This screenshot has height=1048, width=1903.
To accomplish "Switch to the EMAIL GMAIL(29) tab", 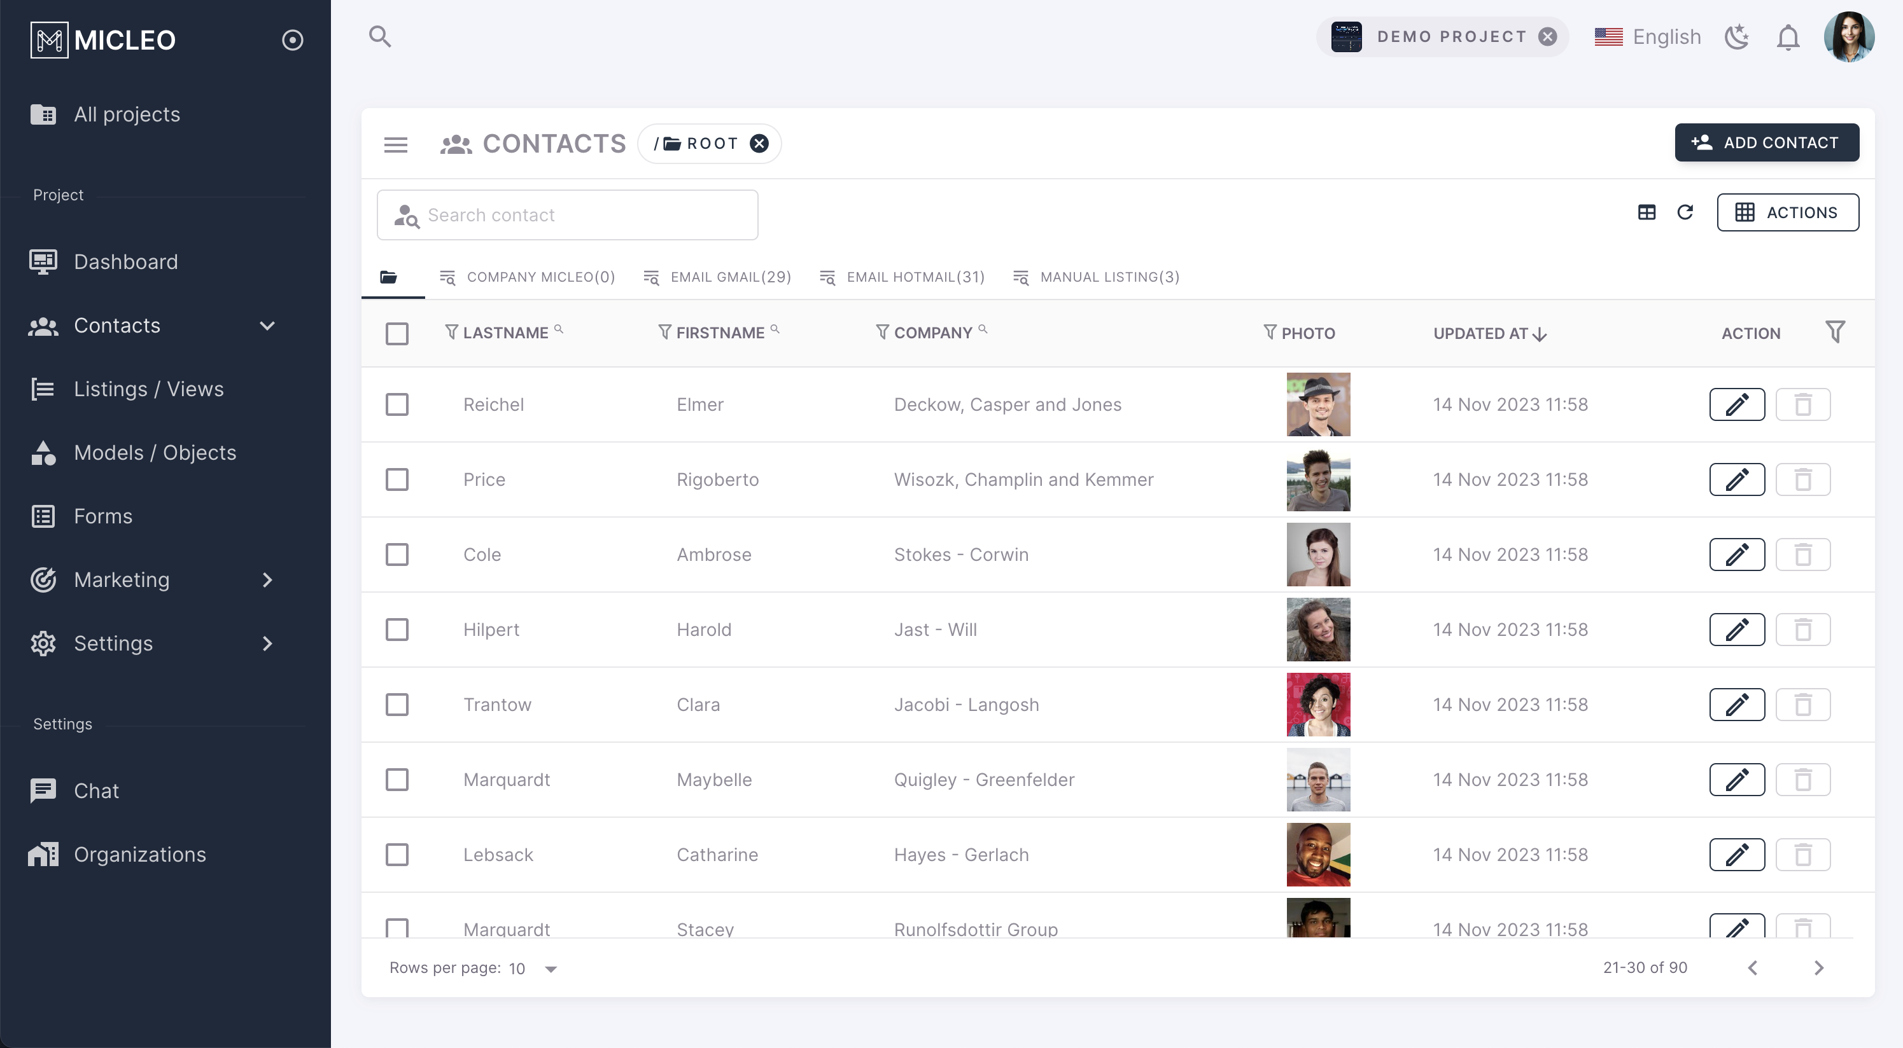I will pyautogui.click(x=730, y=277).
